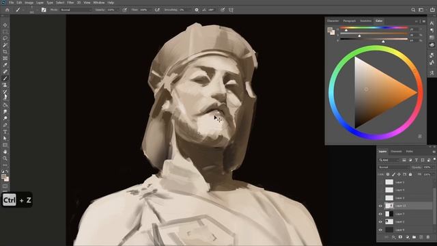Screen dimensions: 437x246
Task: Open the symmetry paint options icon
Action: 231,10
